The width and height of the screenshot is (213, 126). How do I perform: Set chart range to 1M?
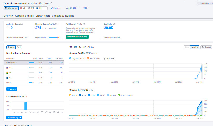70,47
